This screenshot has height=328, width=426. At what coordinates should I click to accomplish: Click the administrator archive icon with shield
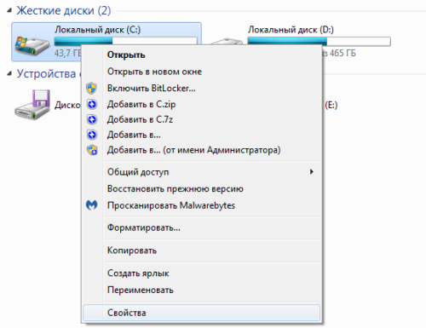point(92,150)
